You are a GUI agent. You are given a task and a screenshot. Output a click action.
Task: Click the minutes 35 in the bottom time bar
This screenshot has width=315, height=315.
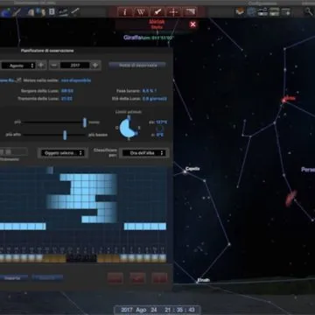click(179, 310)
